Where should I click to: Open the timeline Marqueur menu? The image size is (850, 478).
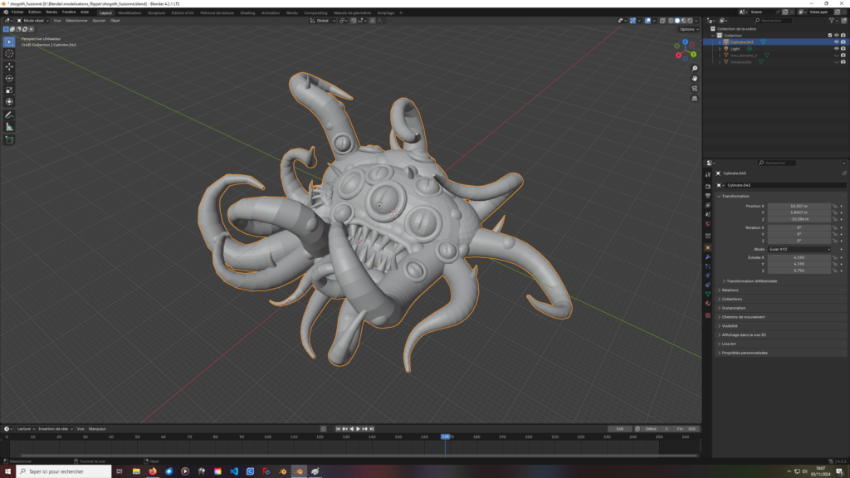(x=97, y=429)
